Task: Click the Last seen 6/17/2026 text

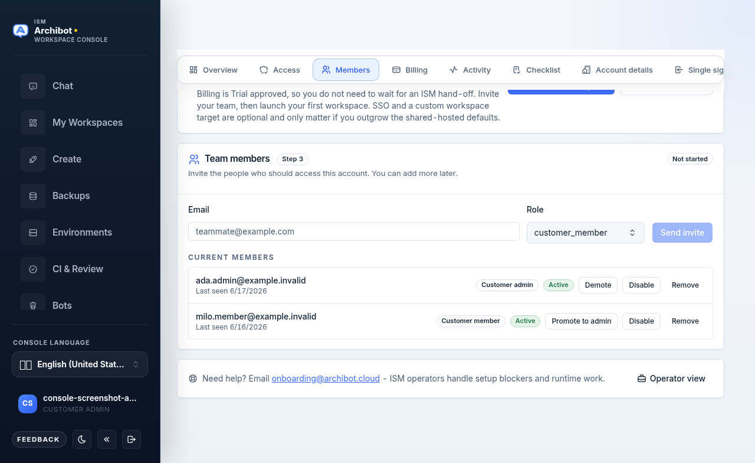Action: (231, 291)
